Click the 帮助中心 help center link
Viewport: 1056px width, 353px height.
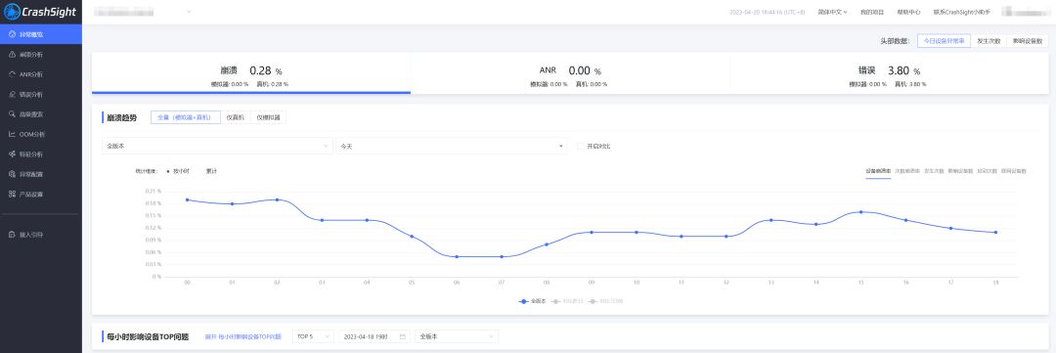point(908,12)
